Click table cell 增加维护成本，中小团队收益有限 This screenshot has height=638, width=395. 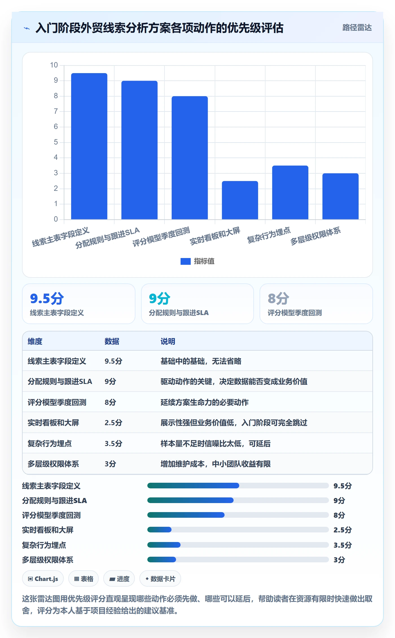[216, 464]
